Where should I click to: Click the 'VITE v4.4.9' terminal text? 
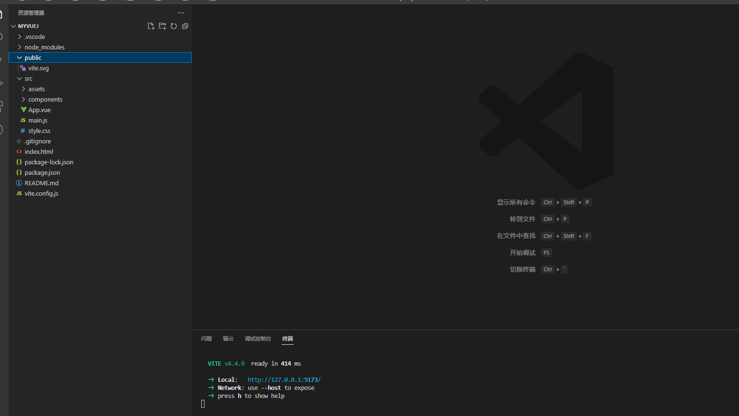[226, 364]
